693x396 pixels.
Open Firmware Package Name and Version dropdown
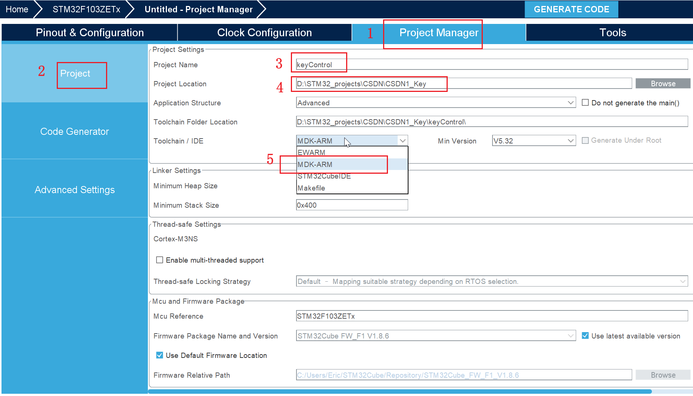pos(436,336)
